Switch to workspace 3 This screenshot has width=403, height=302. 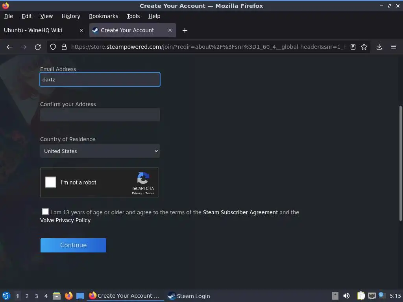tap(37, 296)
